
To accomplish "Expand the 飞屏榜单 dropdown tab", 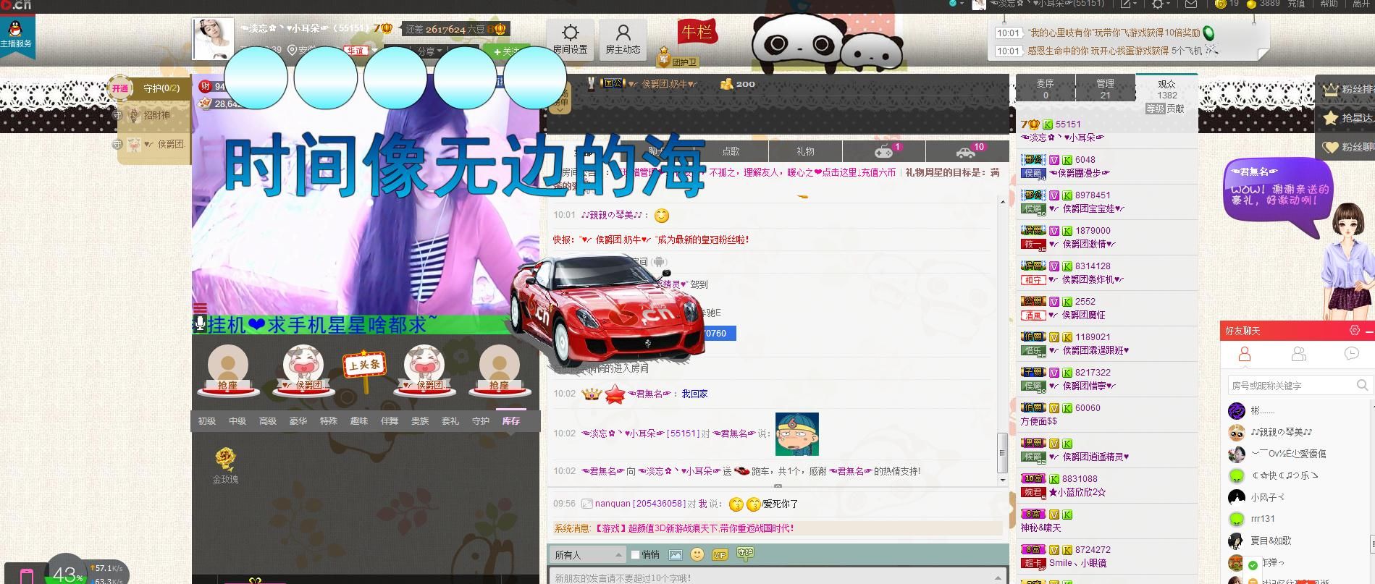I will pos(560,98).
